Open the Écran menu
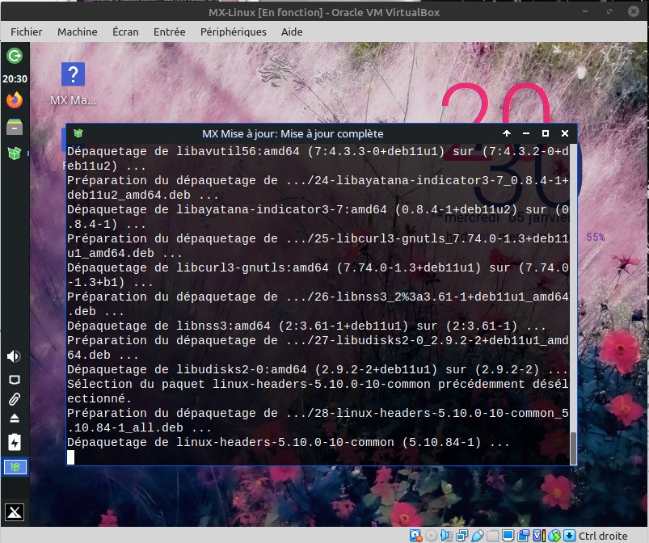This screenshot has height=543, width=649. pos(125,32)
